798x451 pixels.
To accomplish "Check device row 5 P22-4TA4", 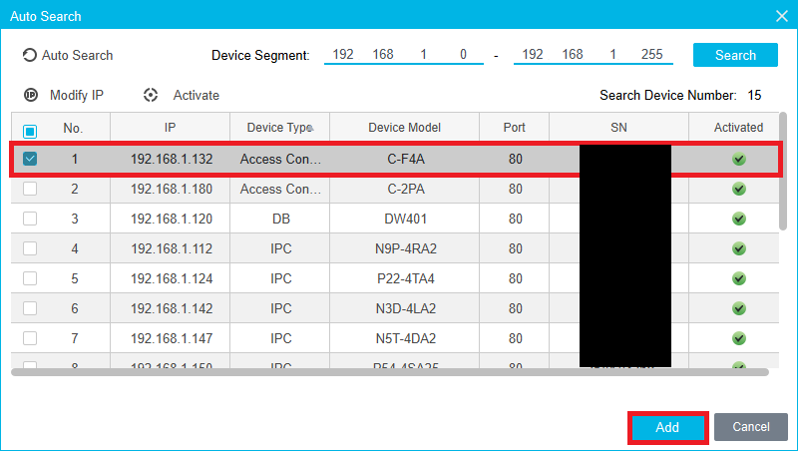I will 30,278.
